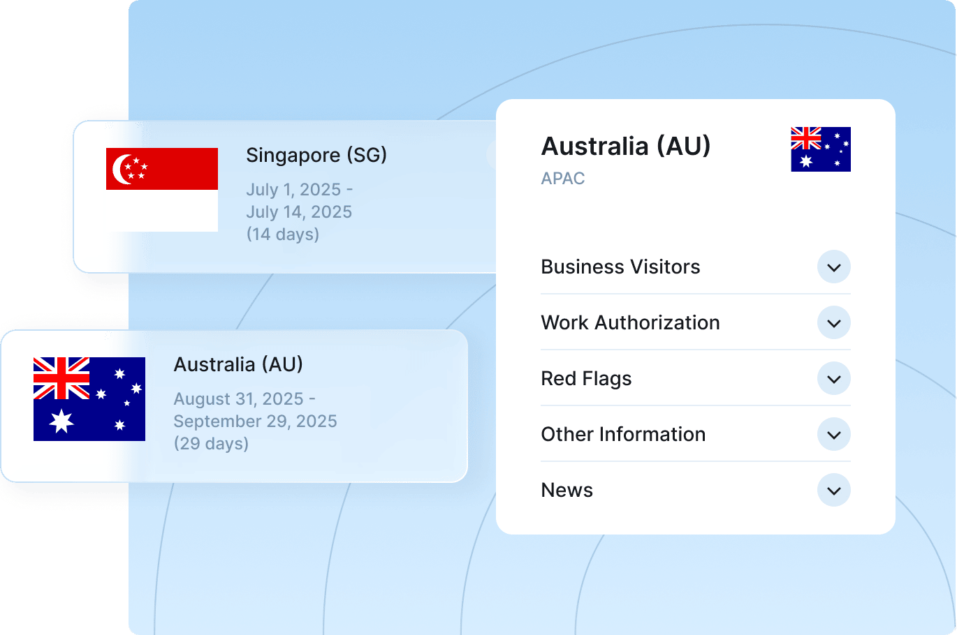The height and width of the screenshot is (635, 957).
Task: Expand Work Authorization using its chevron
Action: coord(833,323)
